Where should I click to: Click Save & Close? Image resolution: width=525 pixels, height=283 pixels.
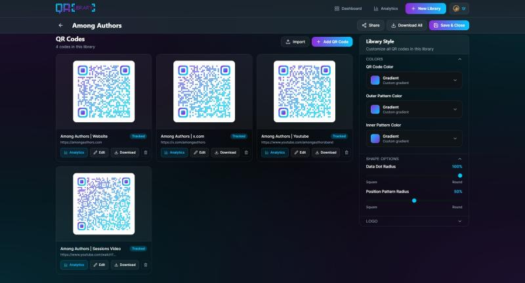click(449, 25)
